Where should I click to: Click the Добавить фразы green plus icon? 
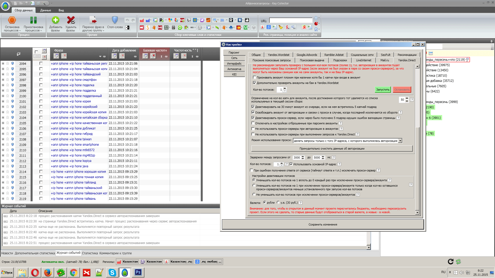55,20
